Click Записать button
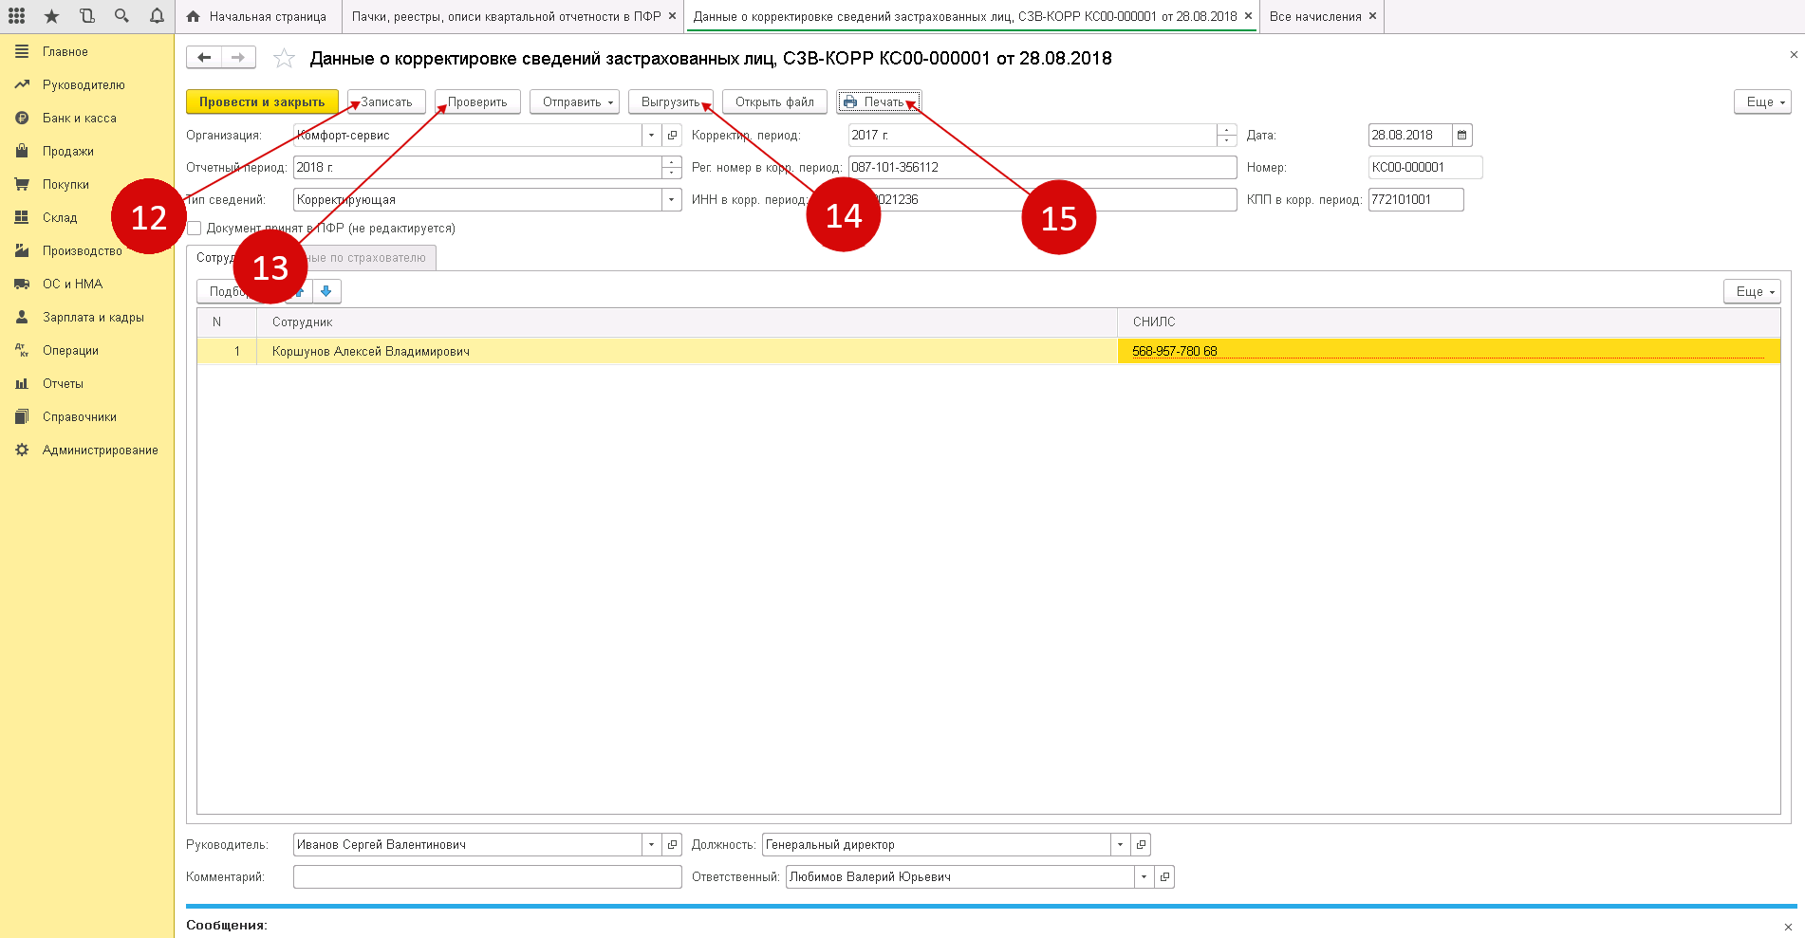The height and width of the screenshot is (938, 1805). coord(386,101)
